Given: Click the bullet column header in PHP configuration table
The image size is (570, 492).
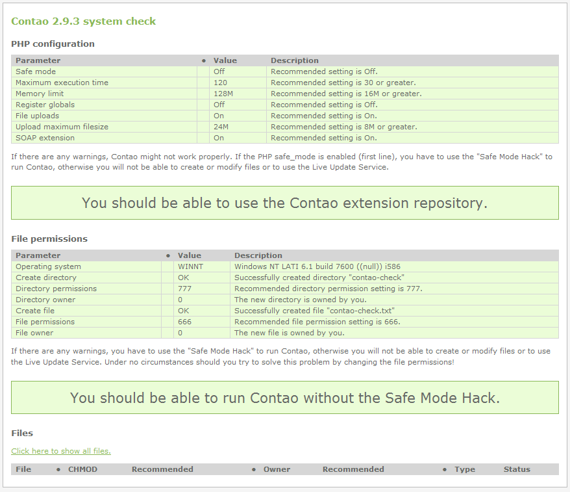Looking at the screenshot, I should click(x=204, y=60).
